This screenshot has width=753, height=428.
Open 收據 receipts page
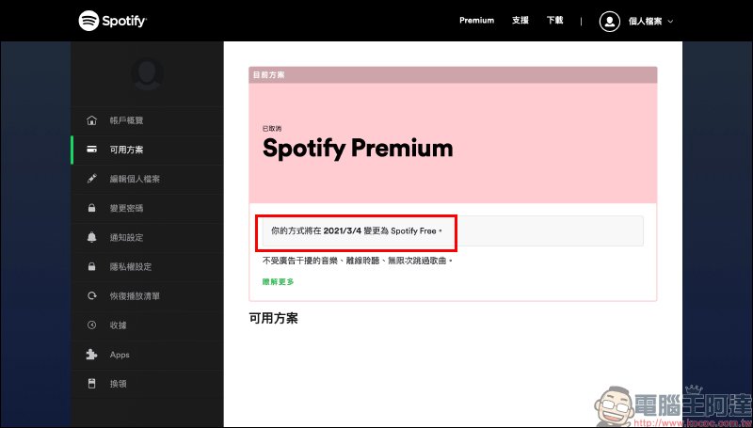[119, 325]
